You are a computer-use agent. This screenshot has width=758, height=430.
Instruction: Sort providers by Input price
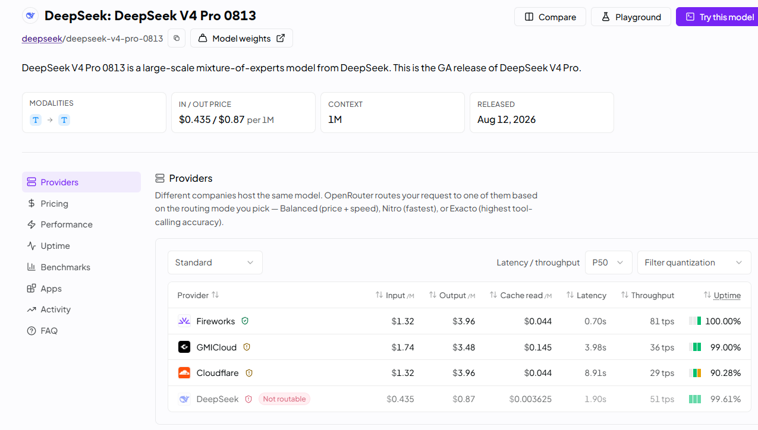click(395, 295)
